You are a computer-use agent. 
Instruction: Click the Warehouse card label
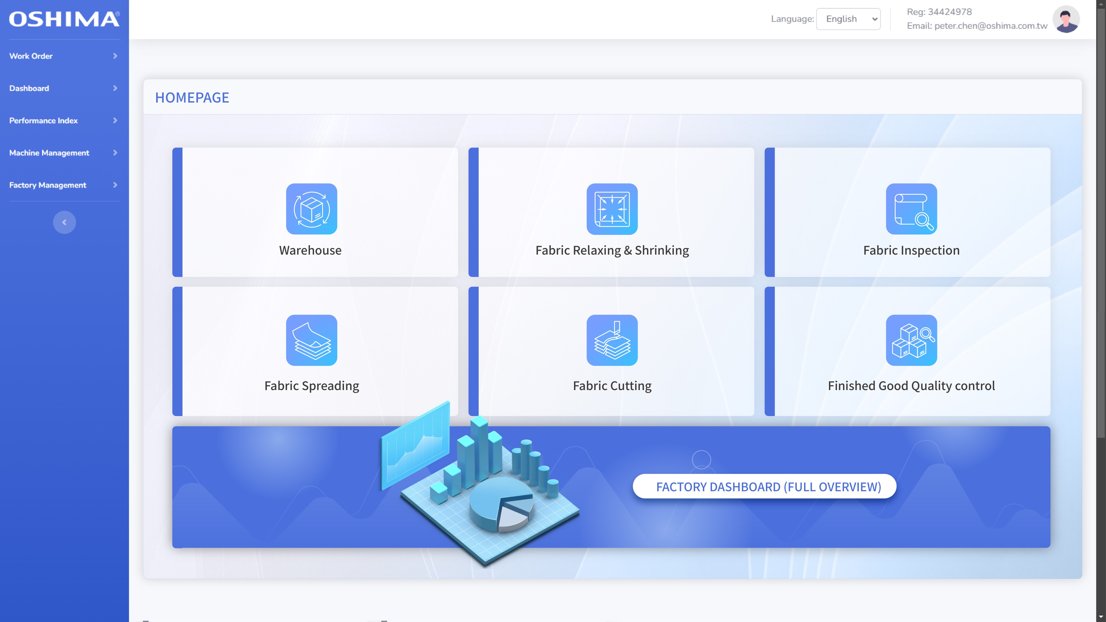[311, 250]
